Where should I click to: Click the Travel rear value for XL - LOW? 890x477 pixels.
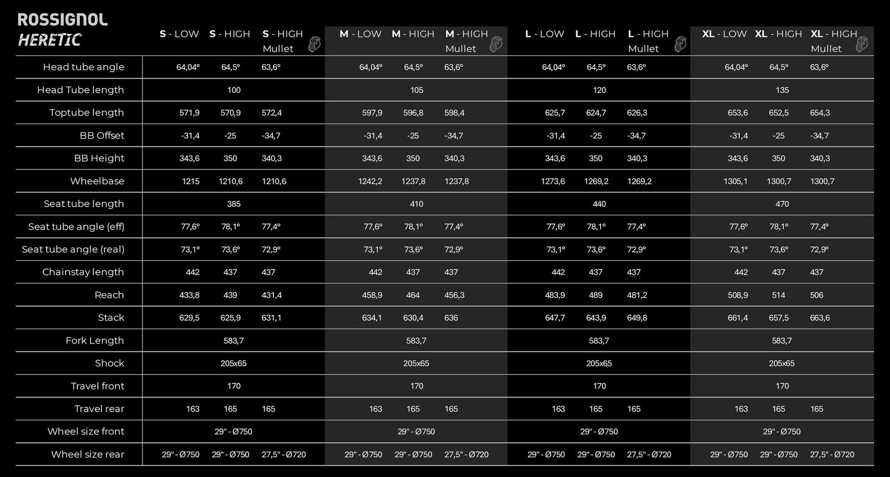tap(741, 409)
